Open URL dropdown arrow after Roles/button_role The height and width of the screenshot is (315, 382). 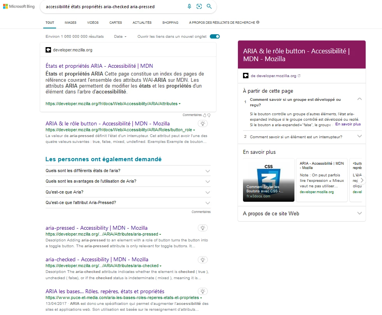pos(194,130)
